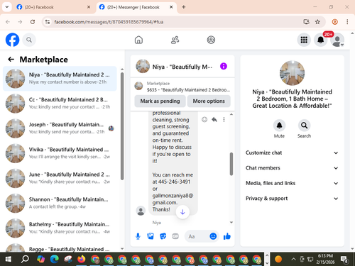Screen dimensions: 355x266
Task: Click the voice clip microphone icon
Action: coord(138,236)
